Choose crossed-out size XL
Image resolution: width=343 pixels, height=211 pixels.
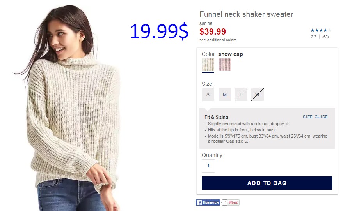coord(258,94)
